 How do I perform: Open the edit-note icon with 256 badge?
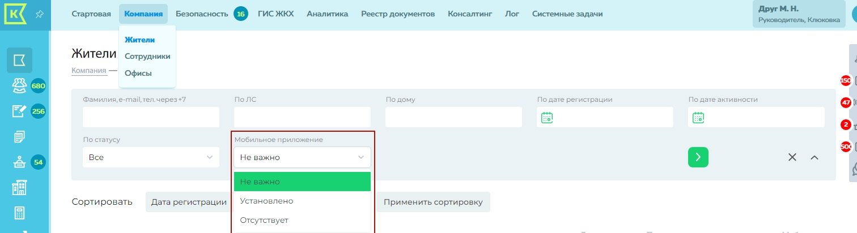(19, 111)
